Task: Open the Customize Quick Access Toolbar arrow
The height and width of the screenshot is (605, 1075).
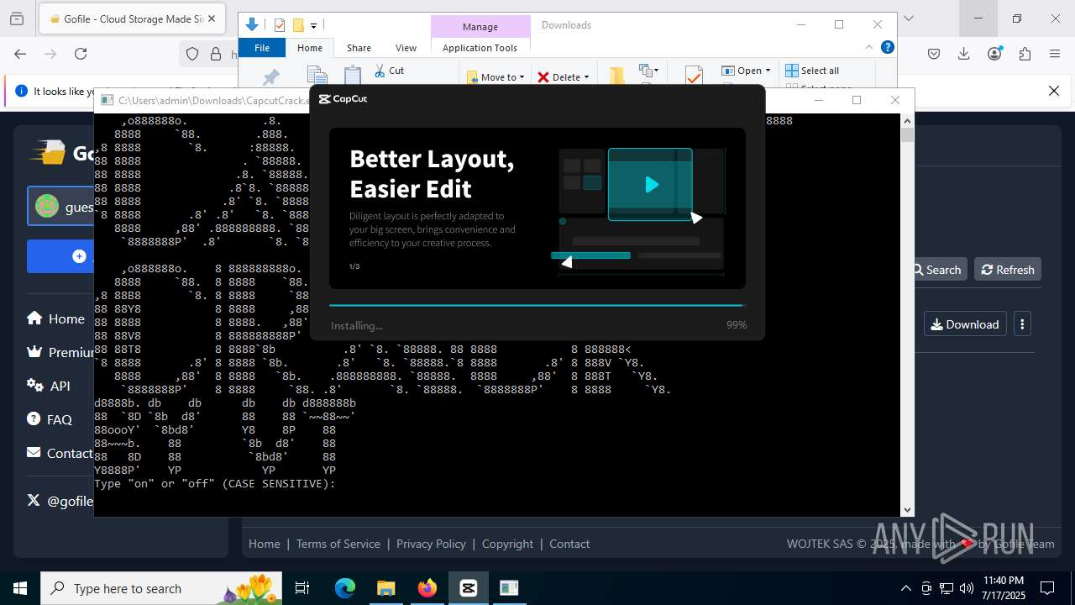Action: pyautogui.click(x=313, y=25)
